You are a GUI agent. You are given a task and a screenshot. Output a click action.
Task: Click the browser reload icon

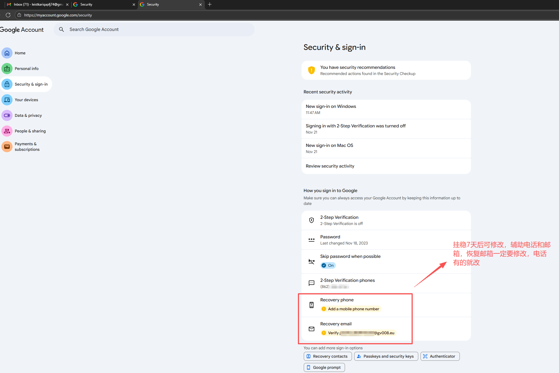pos(8,15)
